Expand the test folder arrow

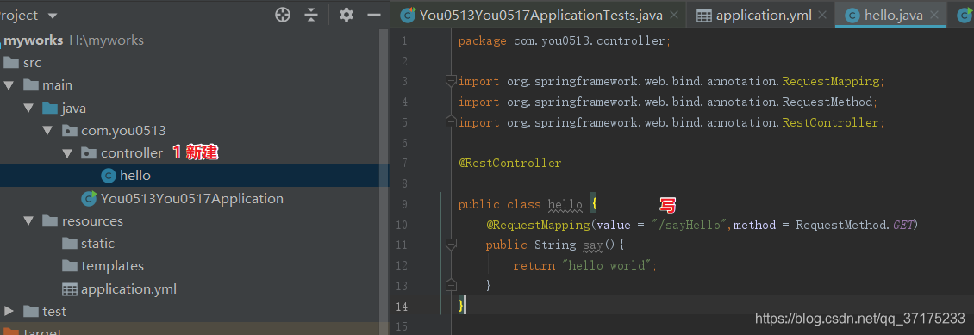pos(9,312)
